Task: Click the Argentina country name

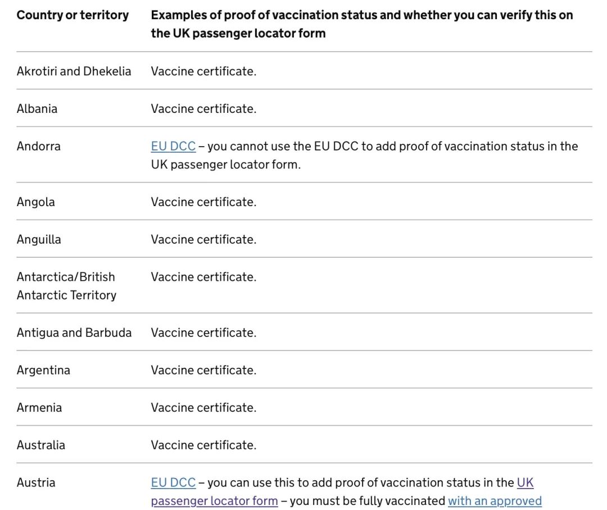Action: pyautogui.click(x=43, y=370)
